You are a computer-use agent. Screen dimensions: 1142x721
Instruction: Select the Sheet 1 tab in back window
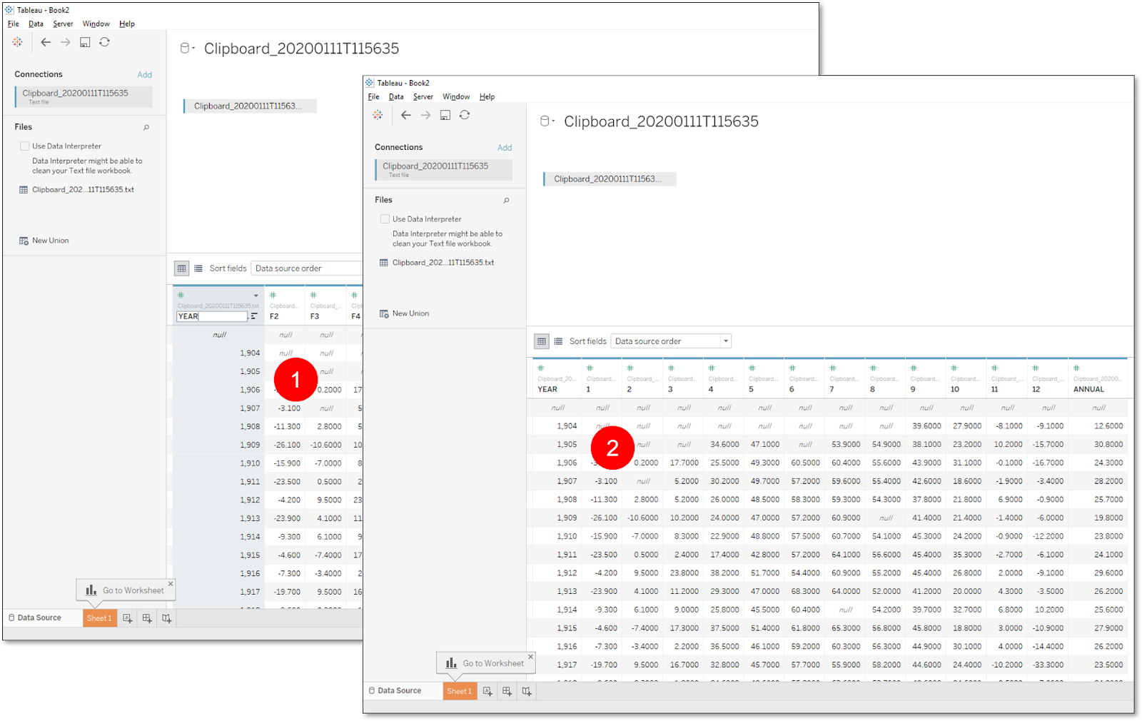(99, 618)
